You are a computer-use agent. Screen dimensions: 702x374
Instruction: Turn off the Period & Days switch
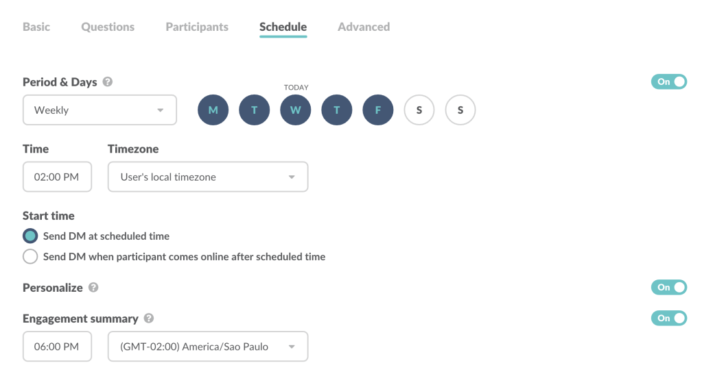[x=668, y=82]
